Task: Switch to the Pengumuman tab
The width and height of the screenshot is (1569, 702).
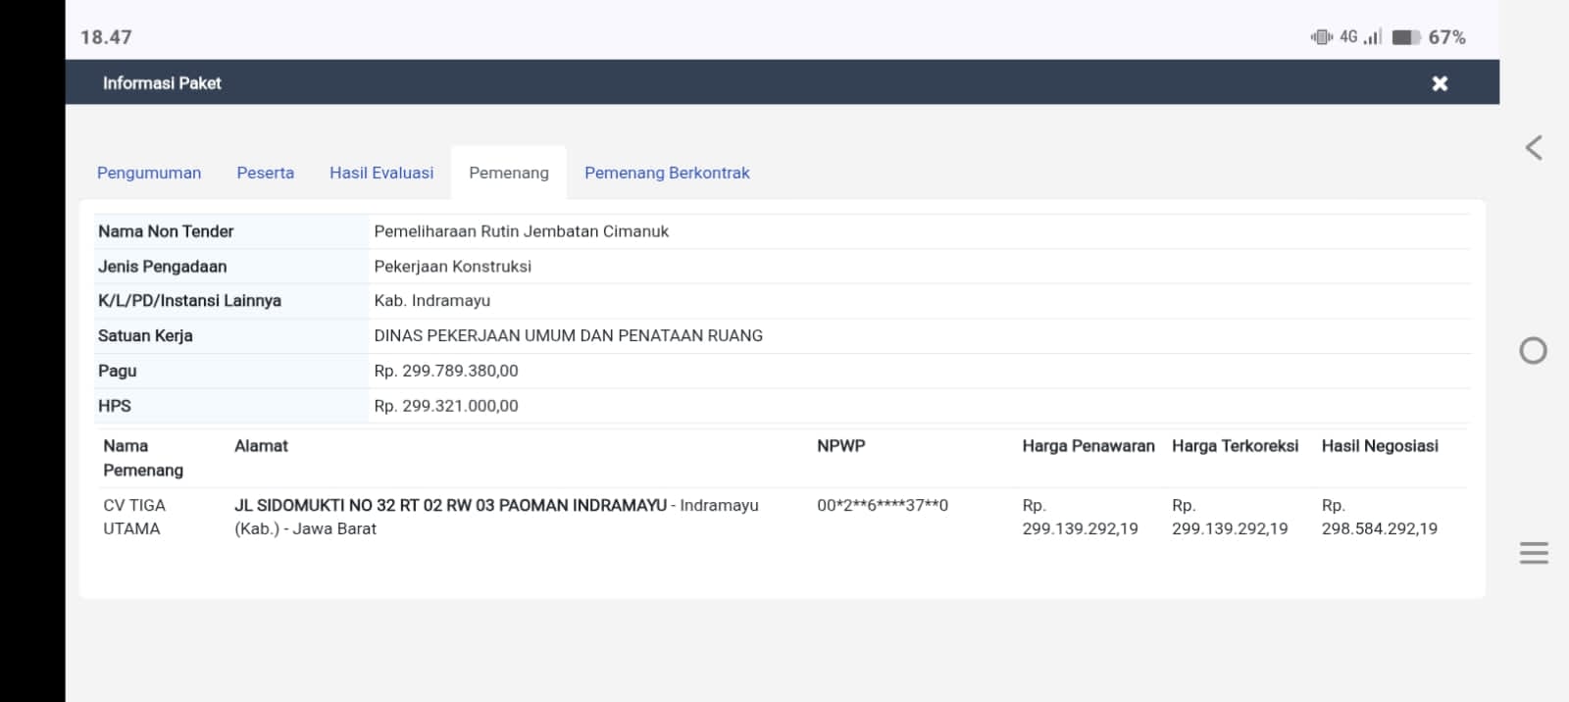Action: (149, 173)
